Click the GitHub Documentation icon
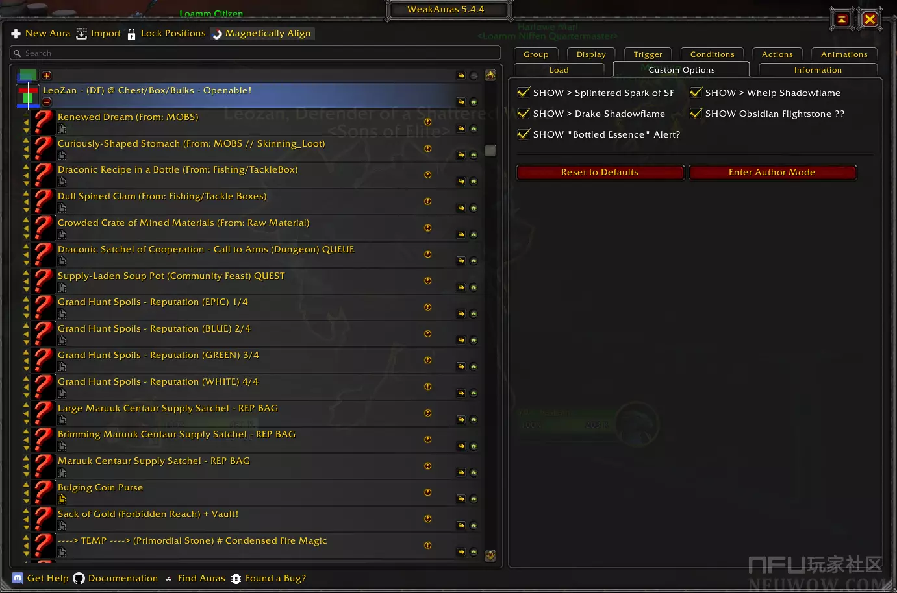Viewport: 897px width, 593px height. [x=79, y=578]
